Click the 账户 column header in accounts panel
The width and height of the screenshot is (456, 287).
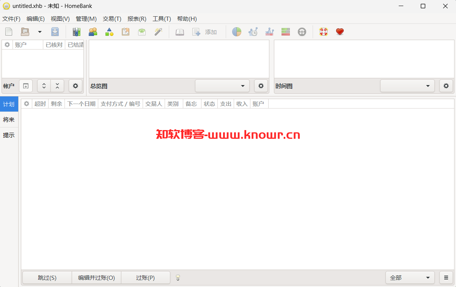28,45
